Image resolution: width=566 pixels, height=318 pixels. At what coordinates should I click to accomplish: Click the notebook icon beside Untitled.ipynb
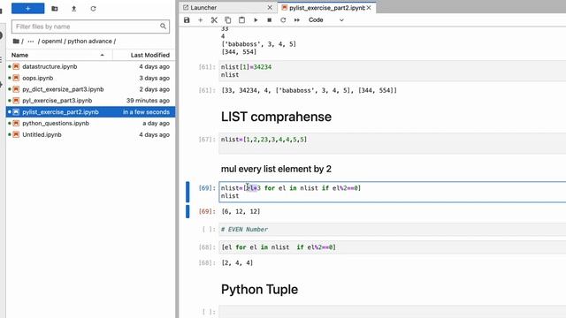click(16, 134)
